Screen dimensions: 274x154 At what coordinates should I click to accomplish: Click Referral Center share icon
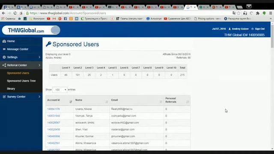pyautogui.click(x=4, y=65)
